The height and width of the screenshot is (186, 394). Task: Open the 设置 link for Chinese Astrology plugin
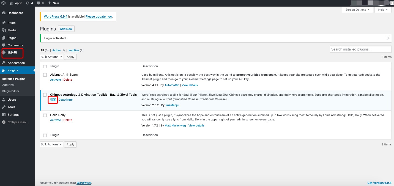[53, 100]
